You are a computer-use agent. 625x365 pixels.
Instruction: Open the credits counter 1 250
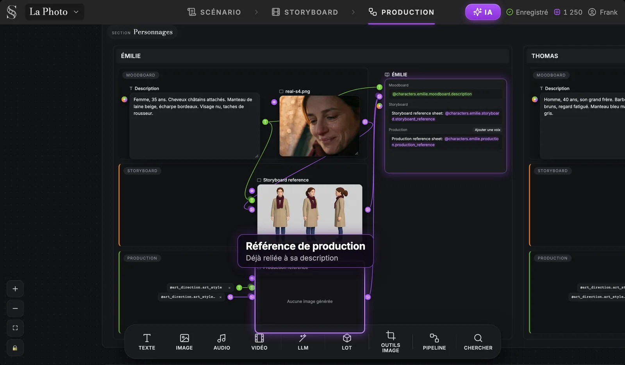[x=568, y=12]
